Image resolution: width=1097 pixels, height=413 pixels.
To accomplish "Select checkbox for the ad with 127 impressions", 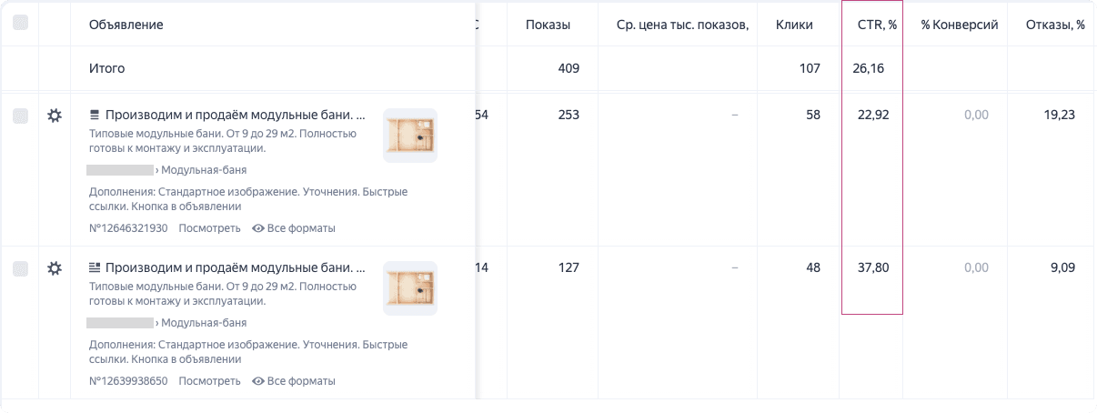I will [20, 268].
